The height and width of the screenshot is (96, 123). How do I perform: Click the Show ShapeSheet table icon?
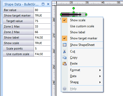tap(65, 45)
